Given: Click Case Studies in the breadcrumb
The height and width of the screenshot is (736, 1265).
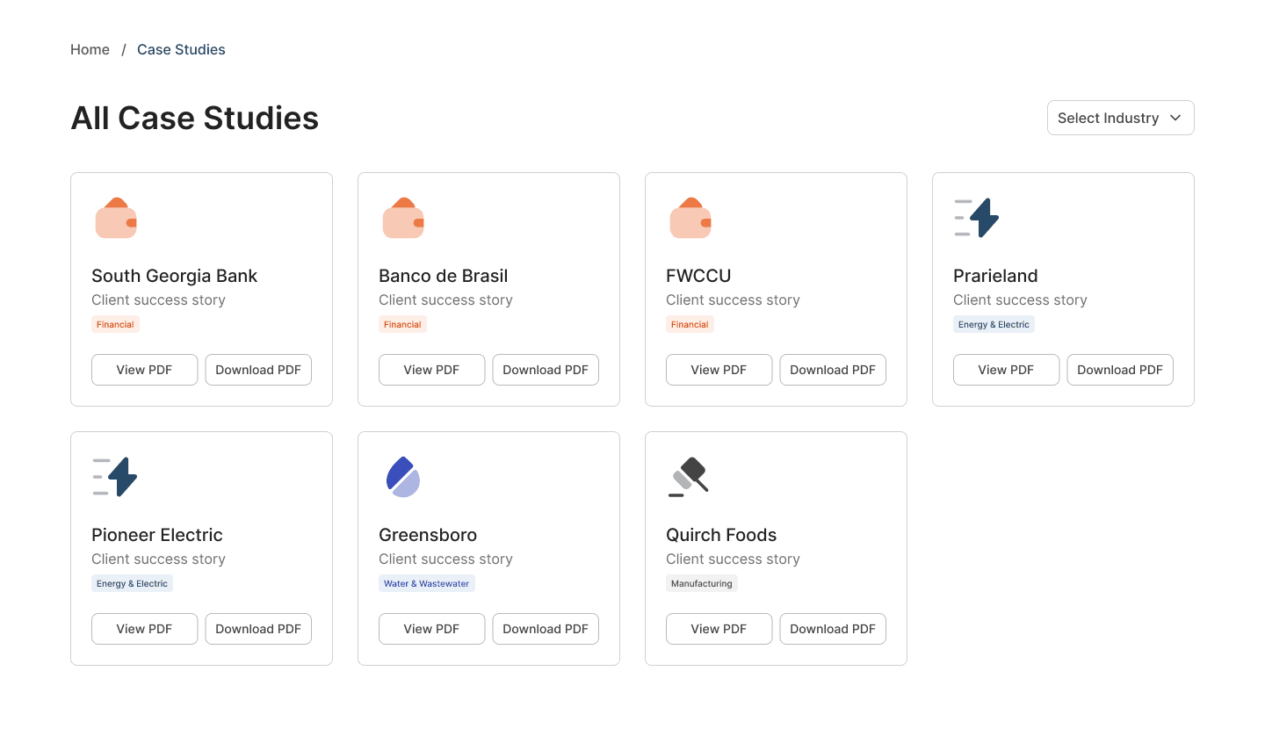Looking at the screenshot, I should pyautogui.click(x=181, y=49).
